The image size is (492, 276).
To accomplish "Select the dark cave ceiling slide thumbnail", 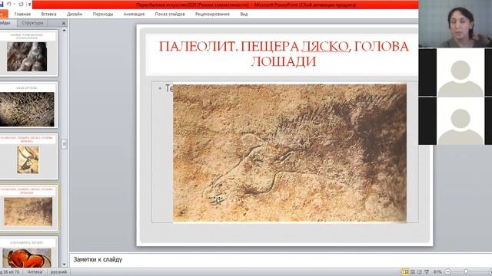I will click(x=28, y=105).
